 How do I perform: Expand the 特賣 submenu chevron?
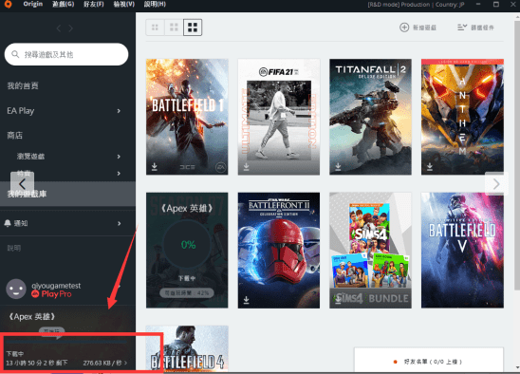point(119,173)
